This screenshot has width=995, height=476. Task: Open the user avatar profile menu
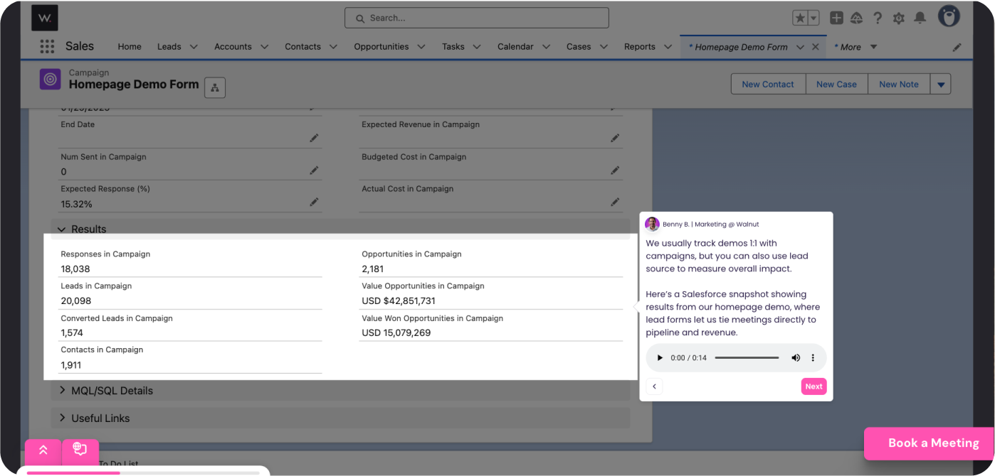(948, 17)
